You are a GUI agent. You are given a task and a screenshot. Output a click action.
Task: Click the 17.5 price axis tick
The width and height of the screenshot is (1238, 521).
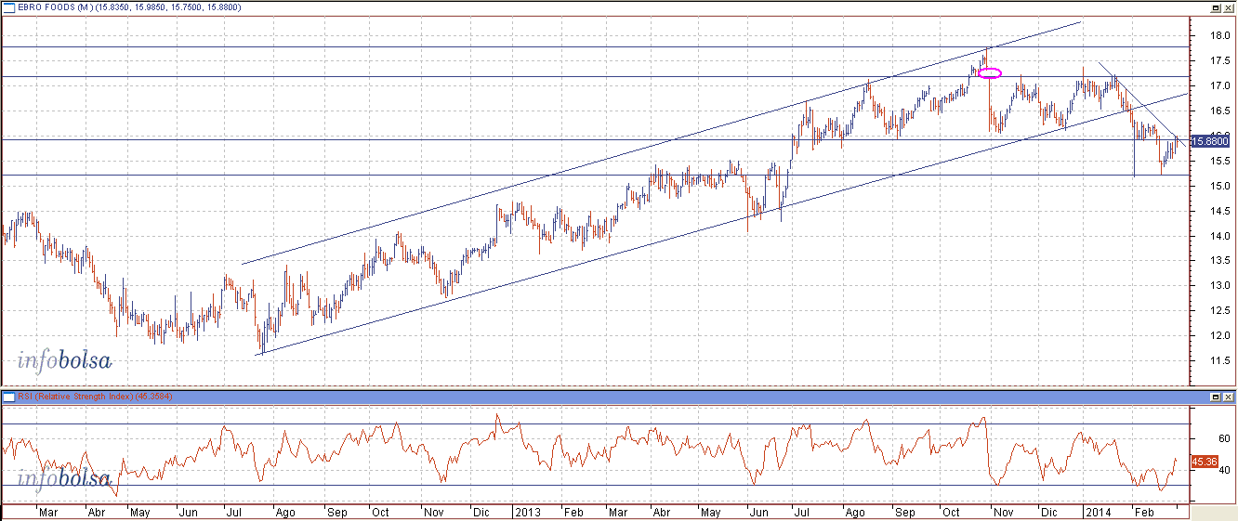coord(1218,60)
